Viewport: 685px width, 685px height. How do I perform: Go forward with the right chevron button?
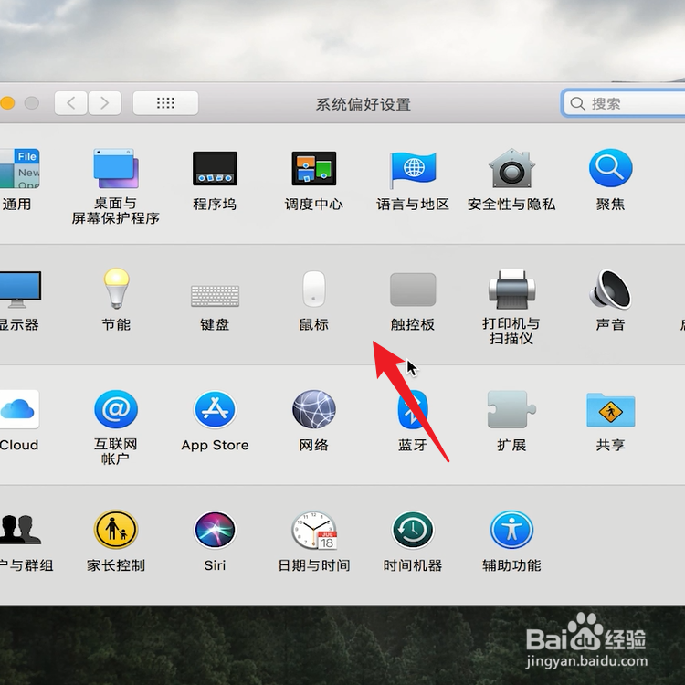point(105,103)
